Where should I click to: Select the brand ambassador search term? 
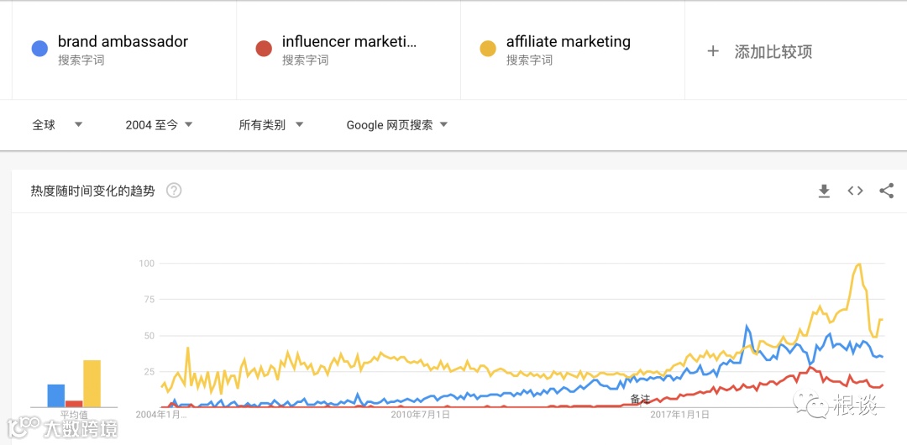(123, 42)
